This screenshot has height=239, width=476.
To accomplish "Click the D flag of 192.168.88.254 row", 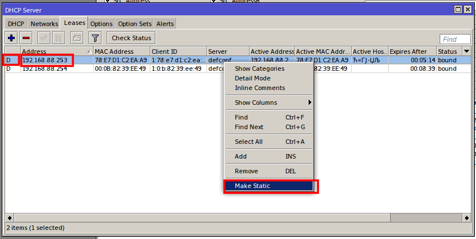I will (x=9, y=69).
